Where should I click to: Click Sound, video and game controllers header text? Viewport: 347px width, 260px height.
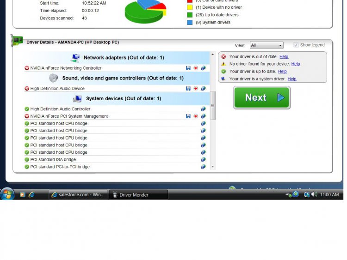click(123, 78)
